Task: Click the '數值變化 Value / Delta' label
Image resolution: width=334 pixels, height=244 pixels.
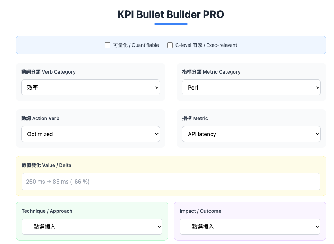Action: (46, 165)
